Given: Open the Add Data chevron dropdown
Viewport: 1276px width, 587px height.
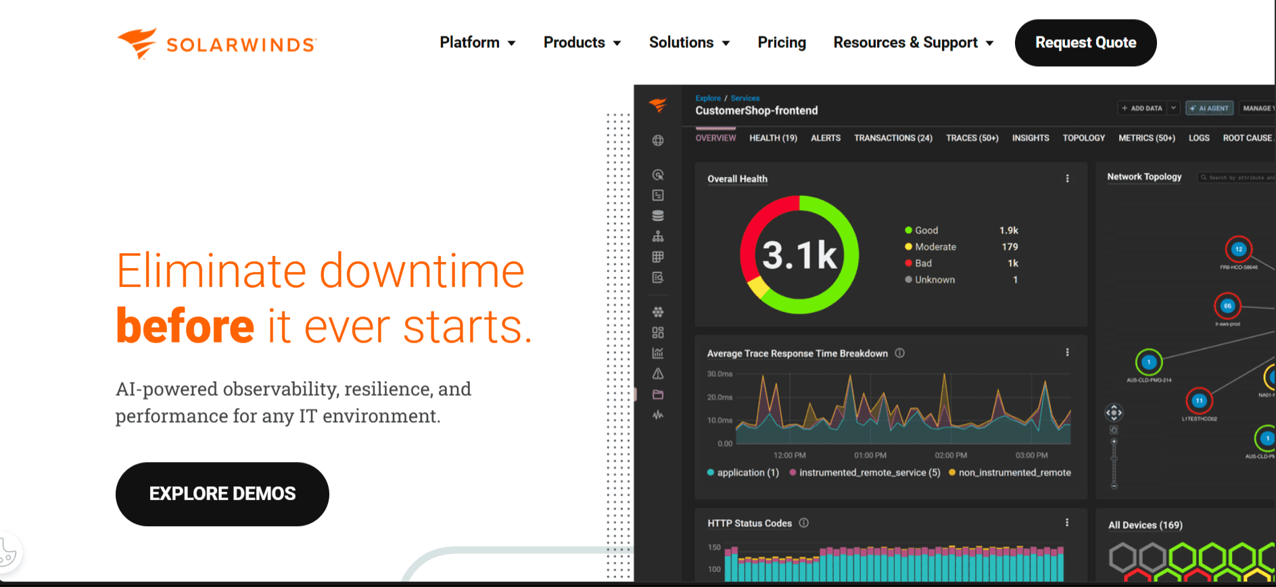Looking at the screenshot, I should tap(1174, 108).
